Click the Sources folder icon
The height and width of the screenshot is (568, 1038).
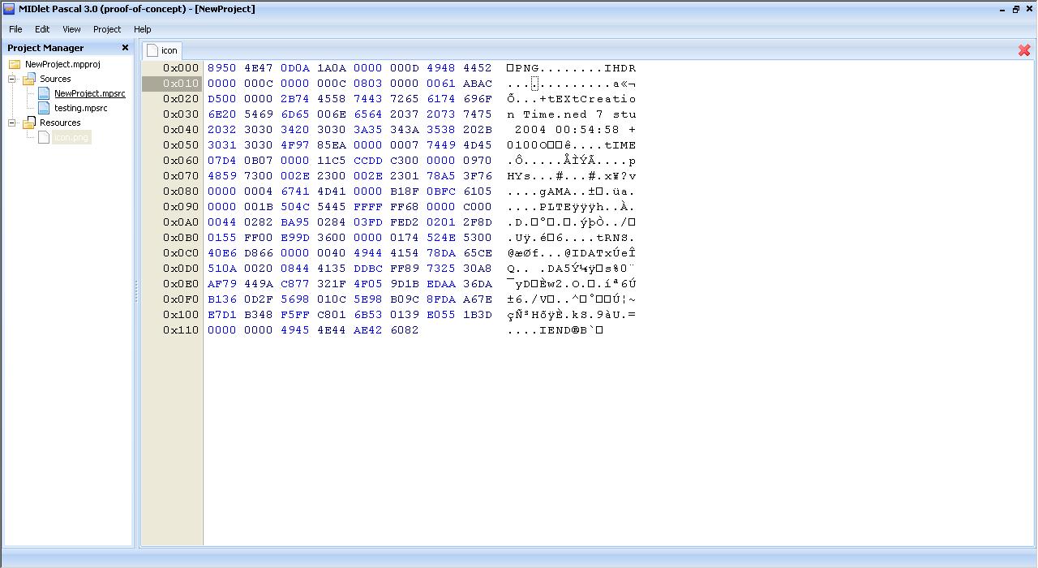pos(29,79)
